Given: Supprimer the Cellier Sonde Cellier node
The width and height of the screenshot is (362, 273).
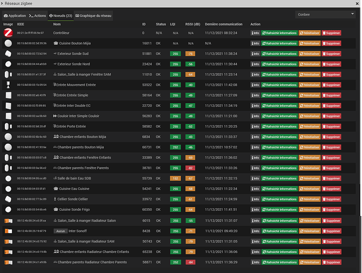Looking at the screenshot, I should click(331, 199).
